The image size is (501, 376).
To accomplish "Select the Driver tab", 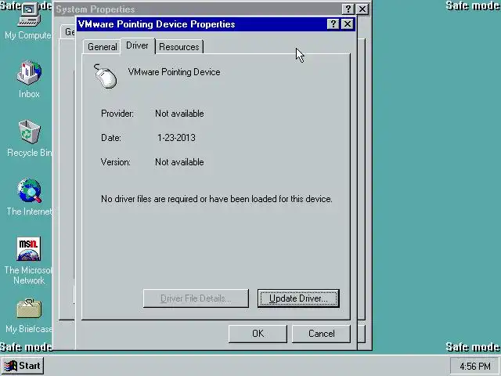I will [x=138, y=45].
